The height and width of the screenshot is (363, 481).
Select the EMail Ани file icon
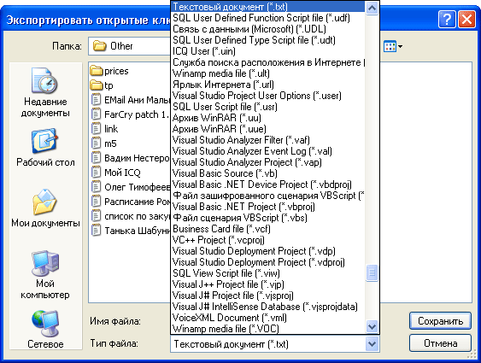pyautogui.click(x=97, y=100)
